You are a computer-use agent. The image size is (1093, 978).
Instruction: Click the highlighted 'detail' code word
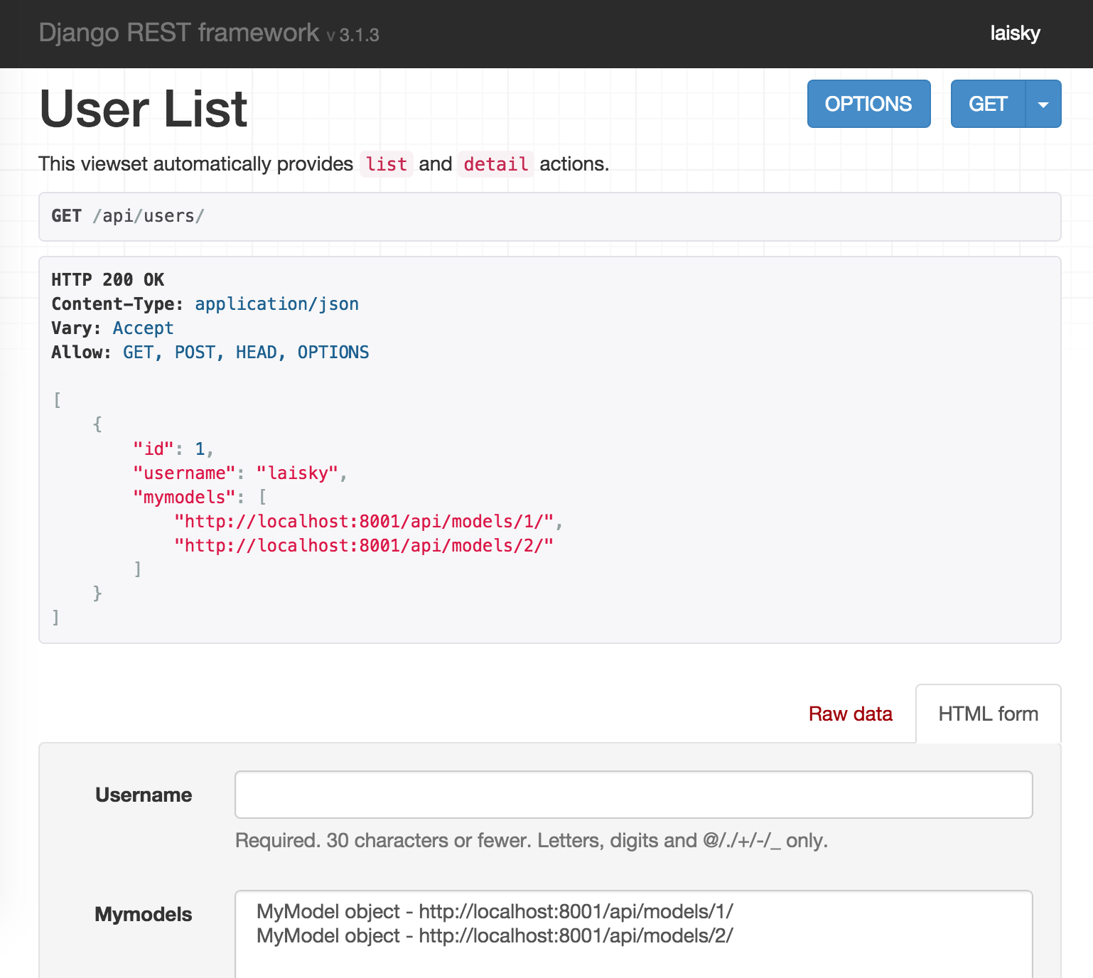point(495,164)
